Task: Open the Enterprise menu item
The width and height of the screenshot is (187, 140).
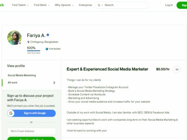Action: (x=85, y=5)
